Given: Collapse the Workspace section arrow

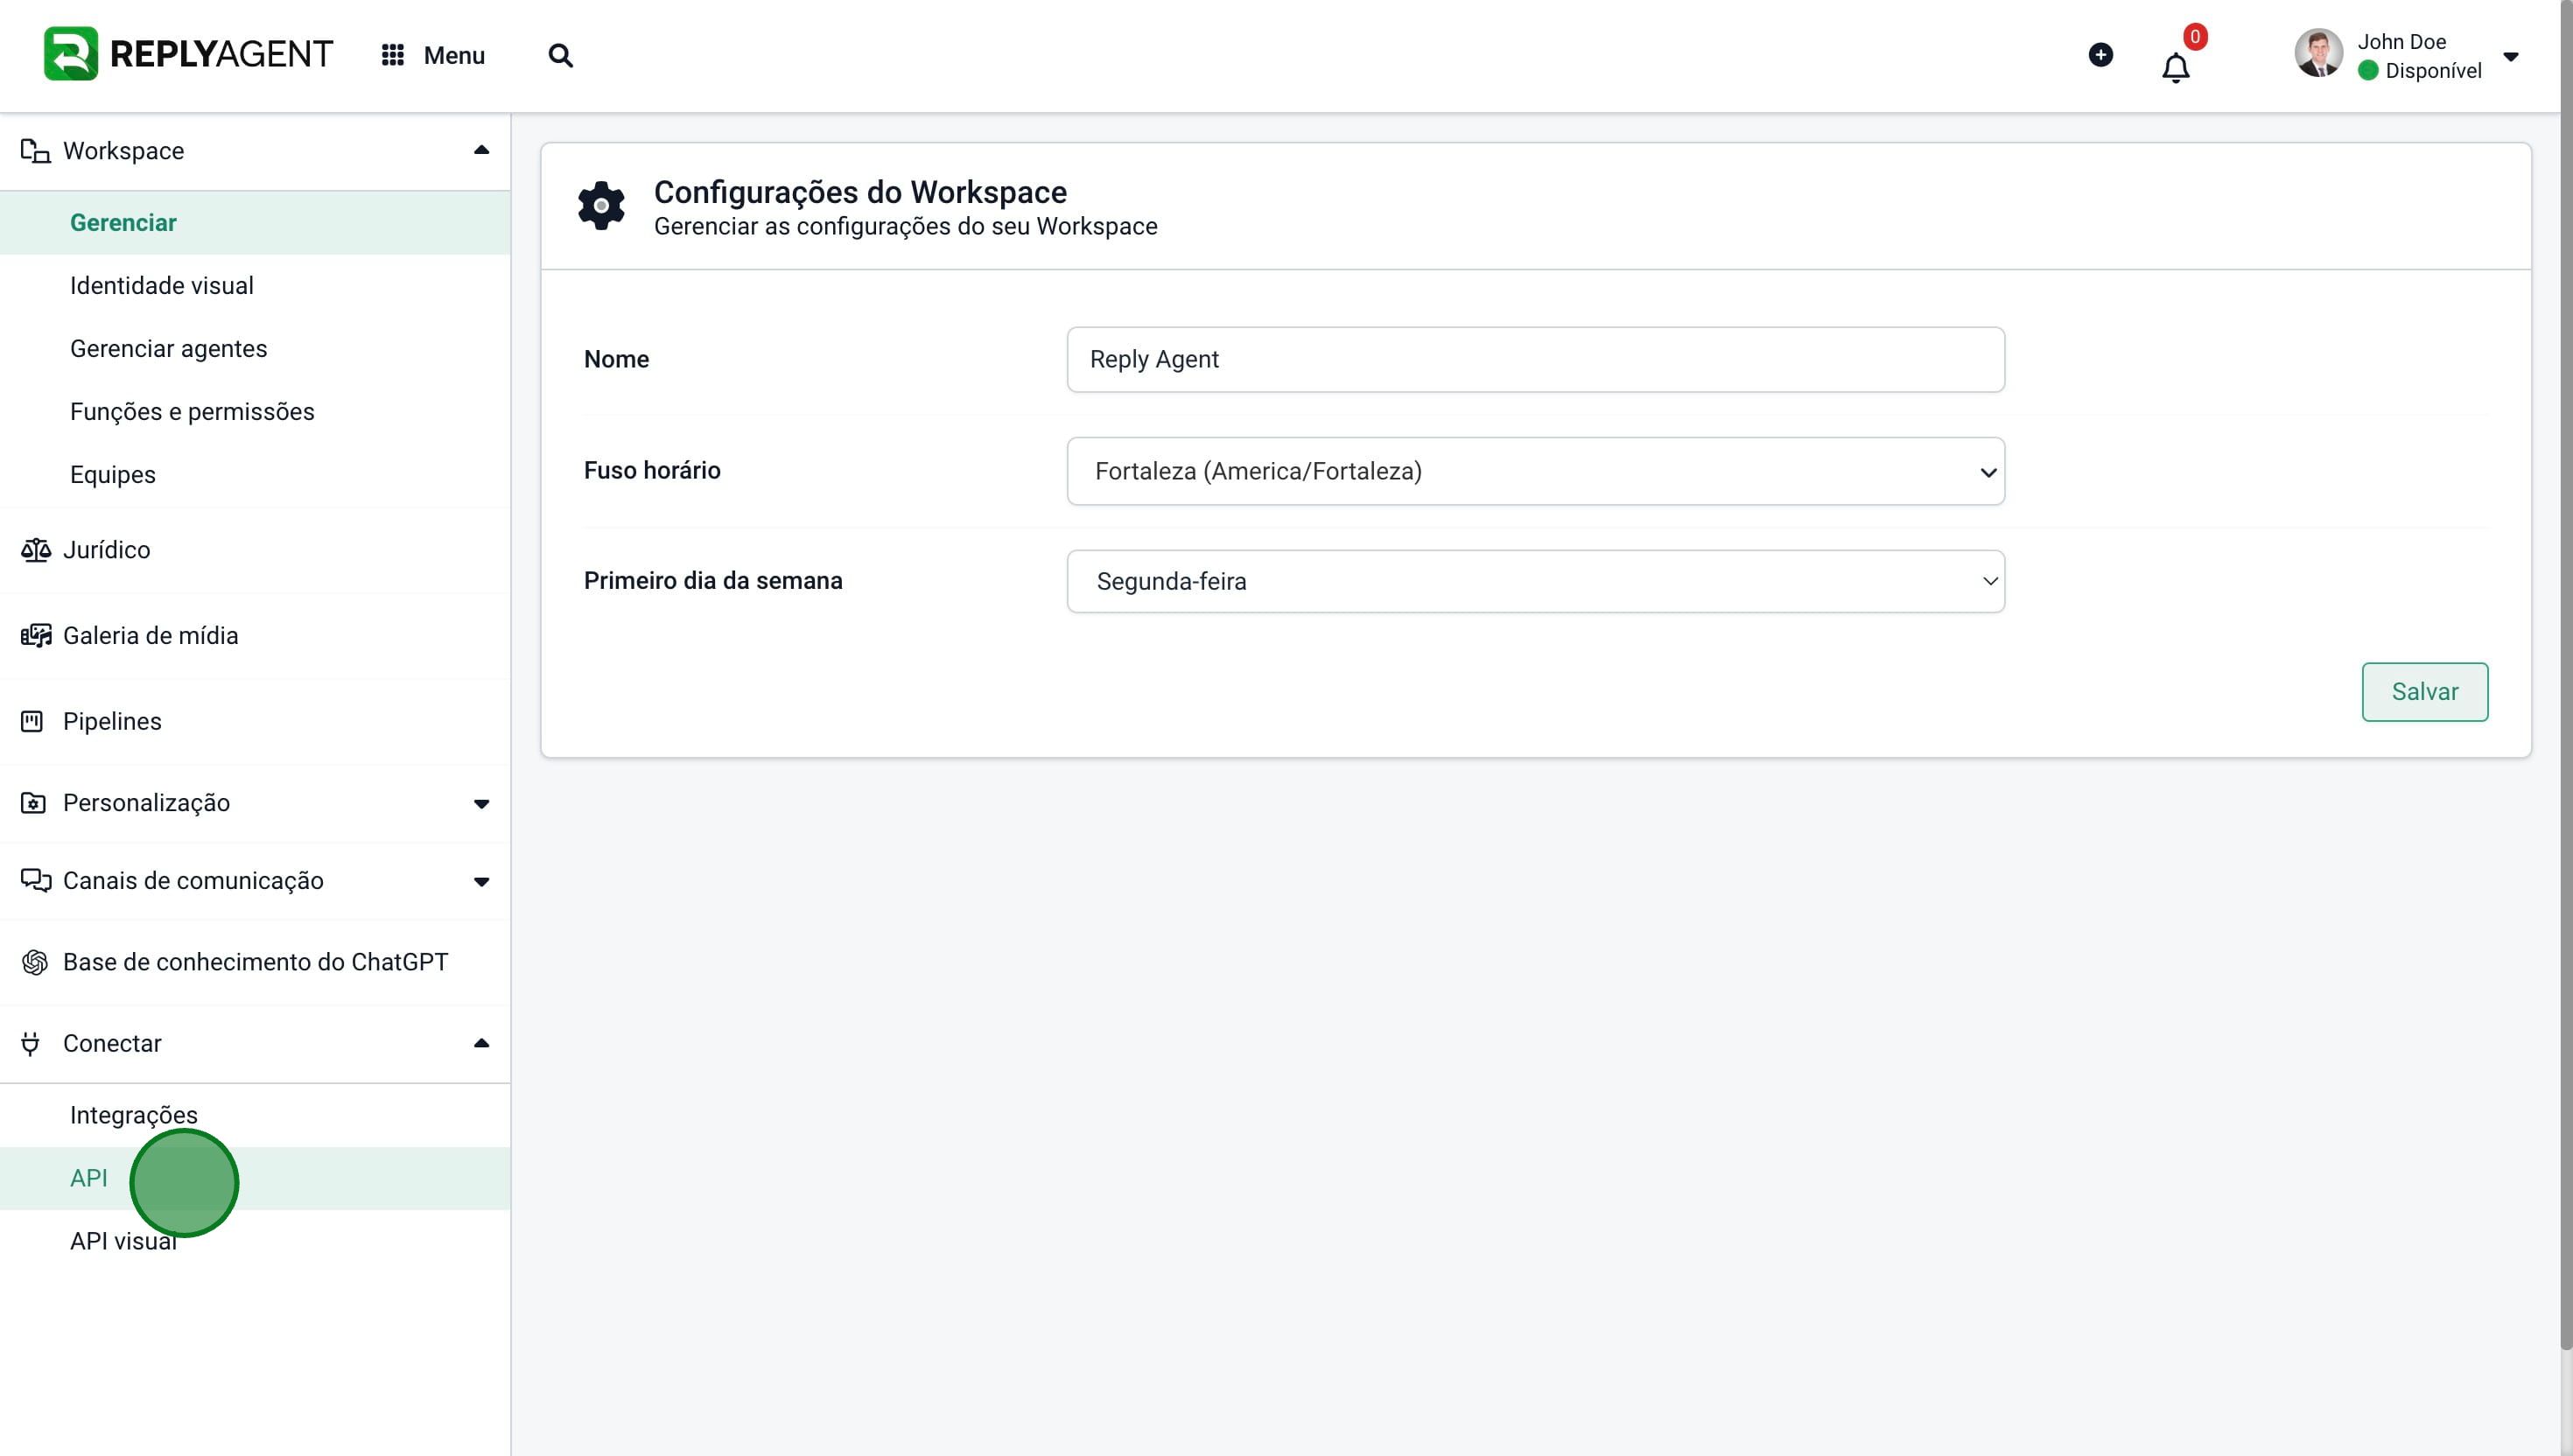Looking at the screenshot, I should click(481, 150).
